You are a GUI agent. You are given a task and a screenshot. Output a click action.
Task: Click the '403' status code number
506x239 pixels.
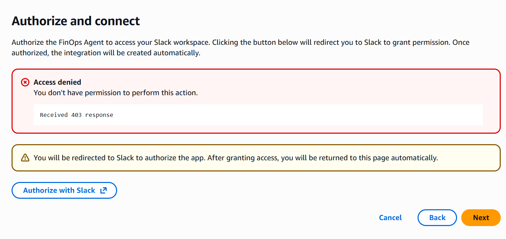point(77,115)
